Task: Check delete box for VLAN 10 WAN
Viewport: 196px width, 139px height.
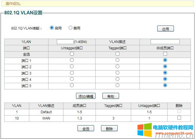Action: 179,118
